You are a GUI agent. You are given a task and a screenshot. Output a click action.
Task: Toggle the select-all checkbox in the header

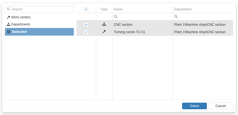(86, 9)
